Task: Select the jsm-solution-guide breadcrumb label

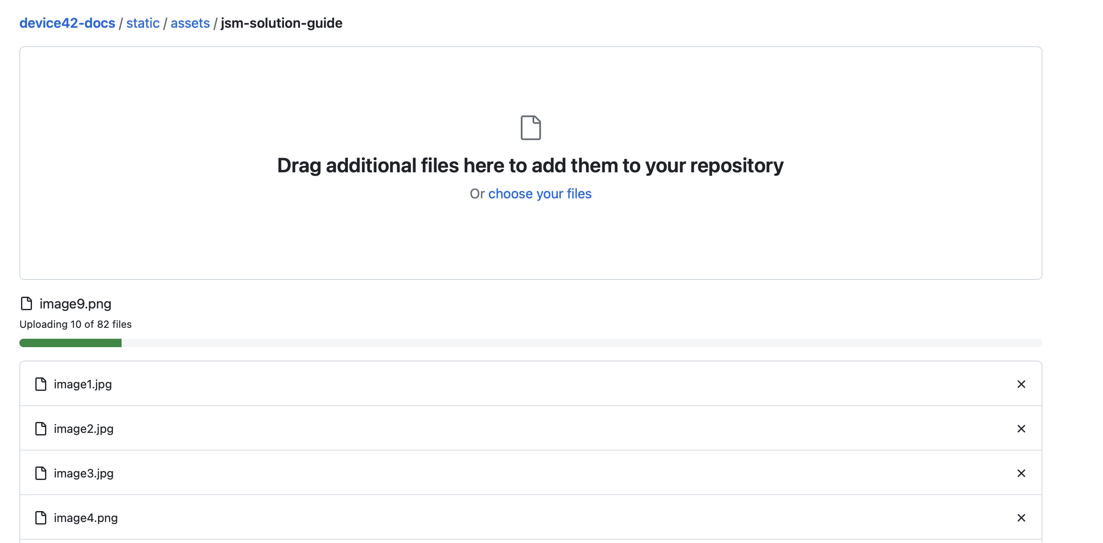Action: (x=281, y=23)
